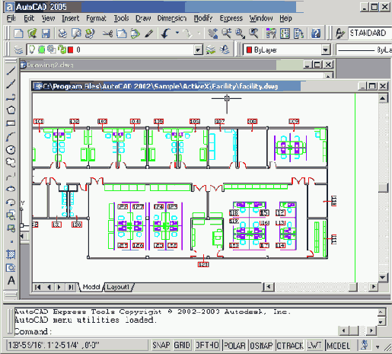Click drawing vertical scrollbar down arrow
Image resolution: width=392 pixels, height=354 pixels.
point(383,277)
